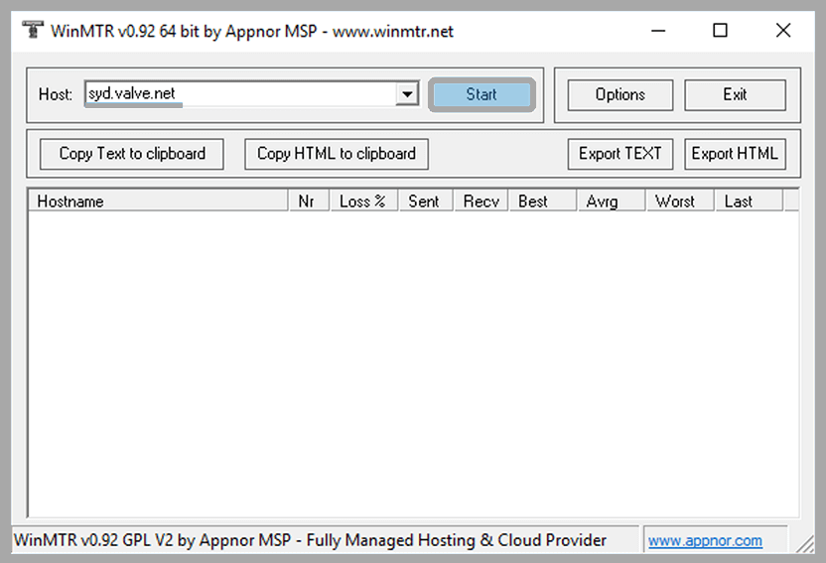Open the www.appnor.com link
Viewport: 826px width, 563px height.
pos(705,541)
